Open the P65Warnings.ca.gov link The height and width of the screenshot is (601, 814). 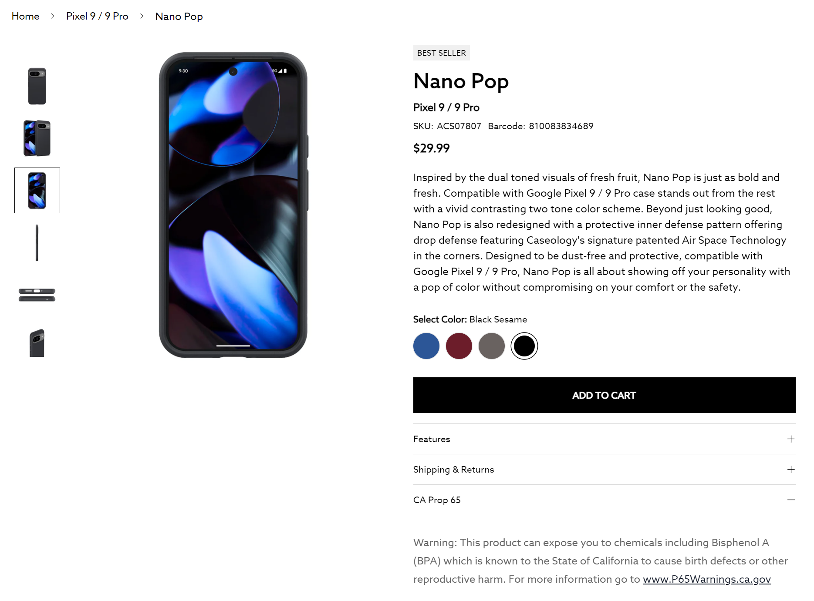(x=706, y=579)
